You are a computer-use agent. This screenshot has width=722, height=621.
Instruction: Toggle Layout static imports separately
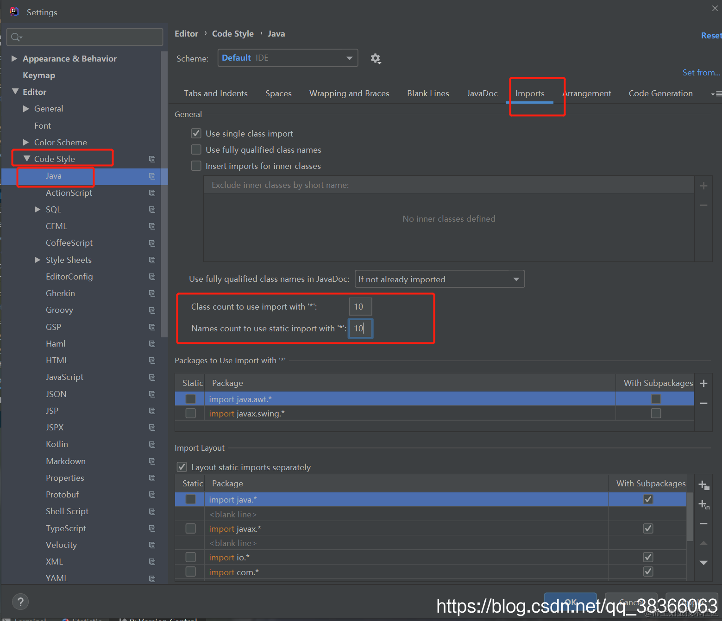pos(182,467)
